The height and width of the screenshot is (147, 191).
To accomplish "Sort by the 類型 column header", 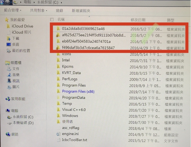I will (x=170, y=20).
